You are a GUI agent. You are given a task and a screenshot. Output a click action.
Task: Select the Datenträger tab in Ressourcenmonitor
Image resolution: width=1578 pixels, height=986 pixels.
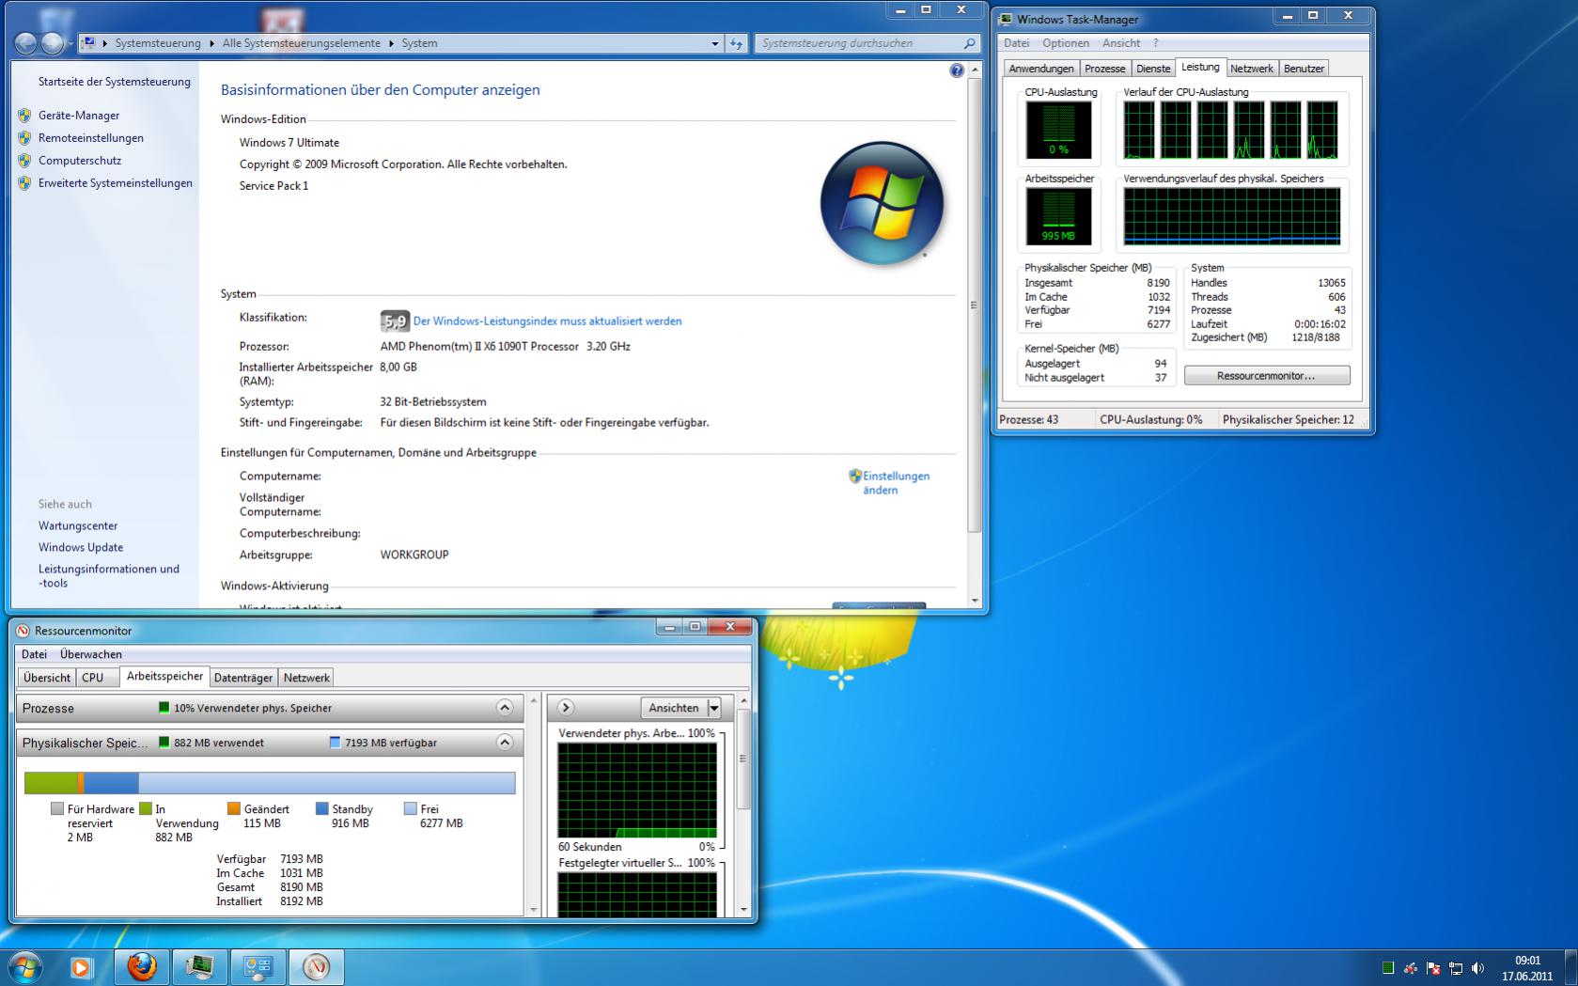coord(243,678)
